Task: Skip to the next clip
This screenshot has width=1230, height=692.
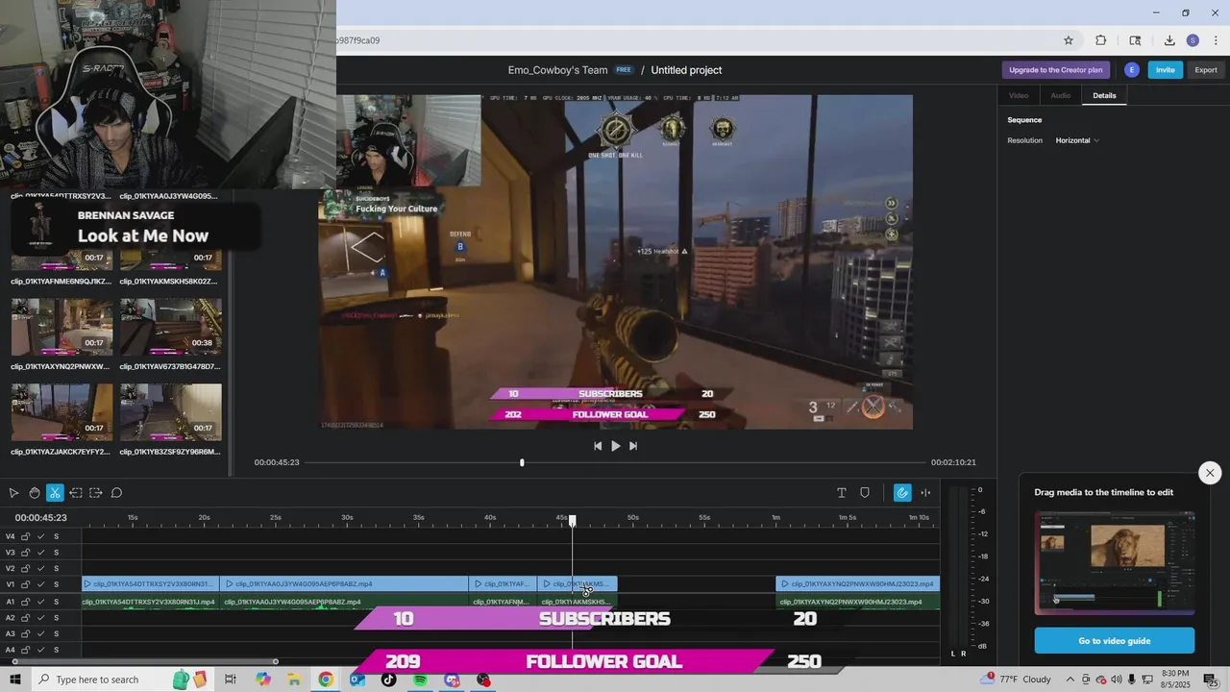Action: pyautogui.click(x=633, y=446)
